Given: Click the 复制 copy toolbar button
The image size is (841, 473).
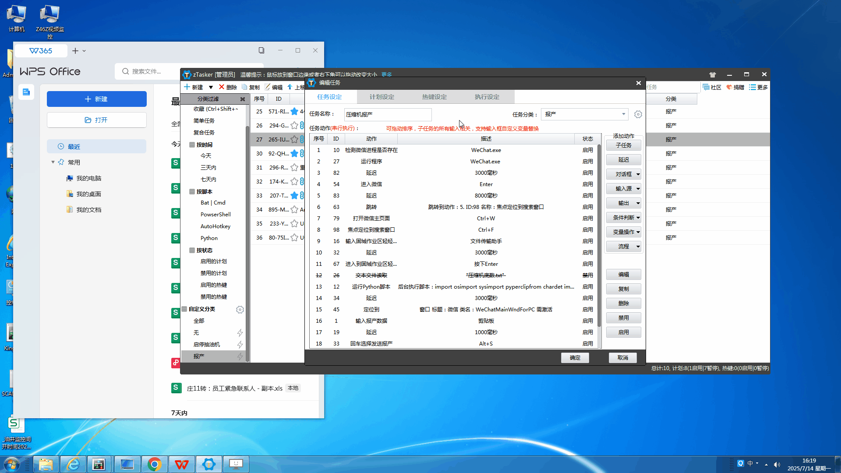Looking at the screenshot, I should [x=251, y=87].
